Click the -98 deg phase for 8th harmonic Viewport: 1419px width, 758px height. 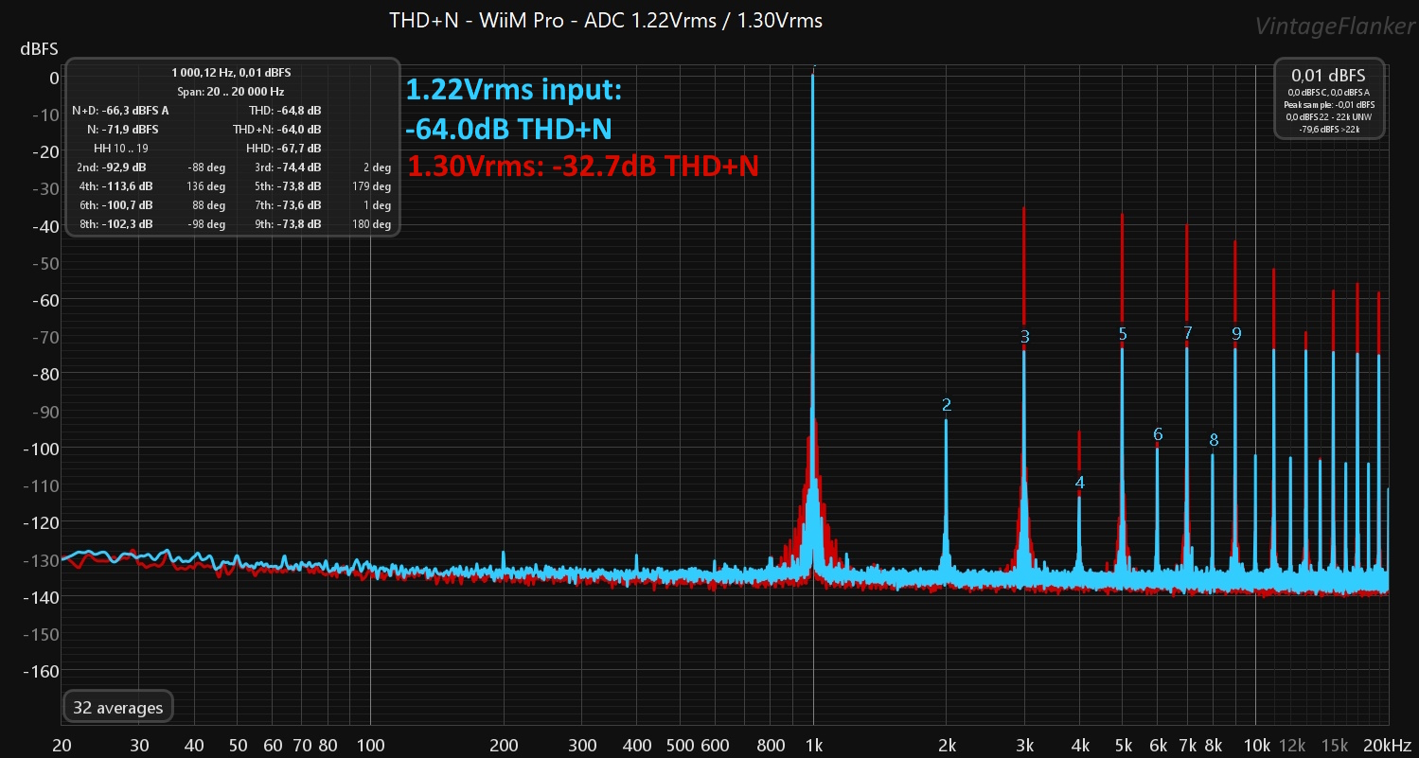click(x=206, y=224)
